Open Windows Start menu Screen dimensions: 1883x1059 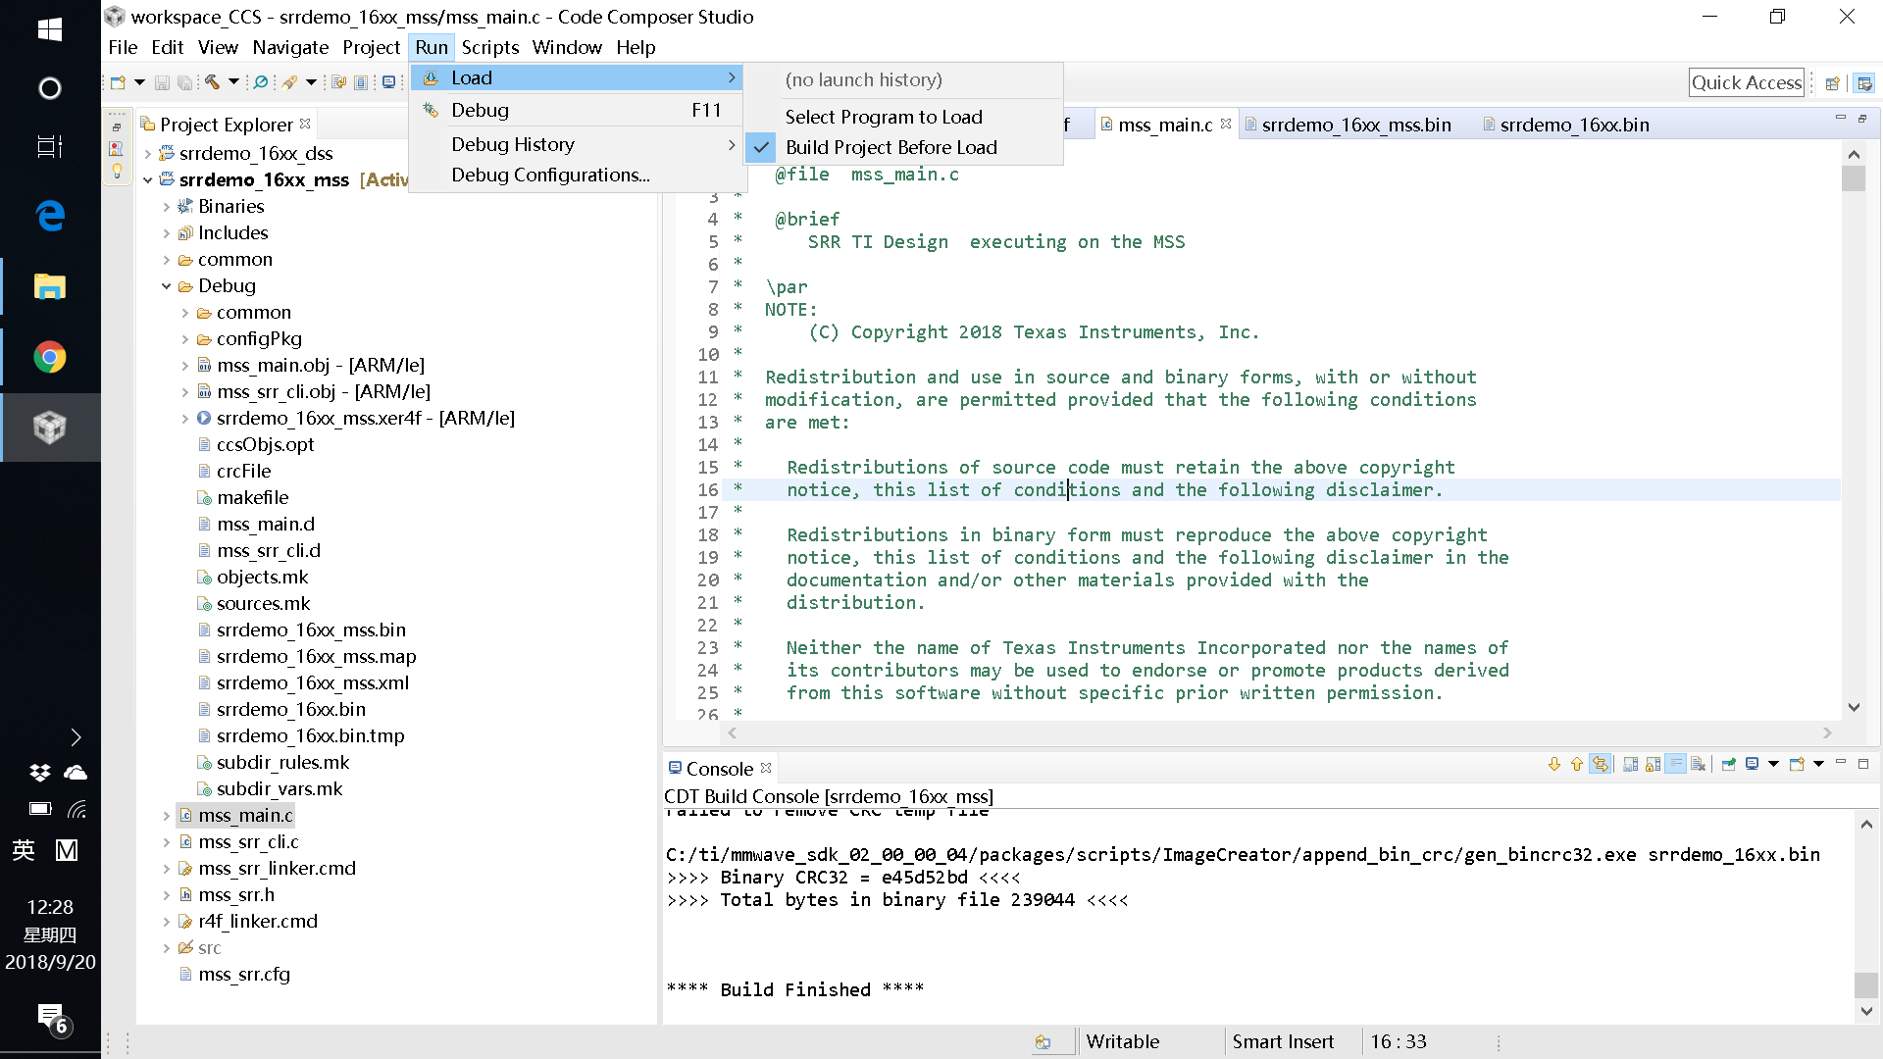pyautogui.click(x=50, y=29)
